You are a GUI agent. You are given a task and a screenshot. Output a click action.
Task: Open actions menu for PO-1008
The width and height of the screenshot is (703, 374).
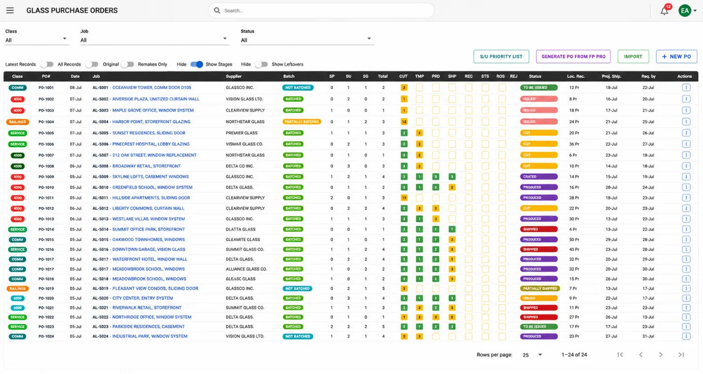pos(686,166)
